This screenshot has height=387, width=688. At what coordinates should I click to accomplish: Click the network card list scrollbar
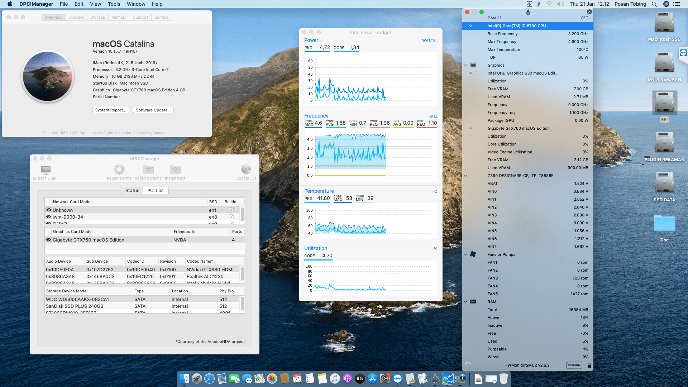point(242,214)
